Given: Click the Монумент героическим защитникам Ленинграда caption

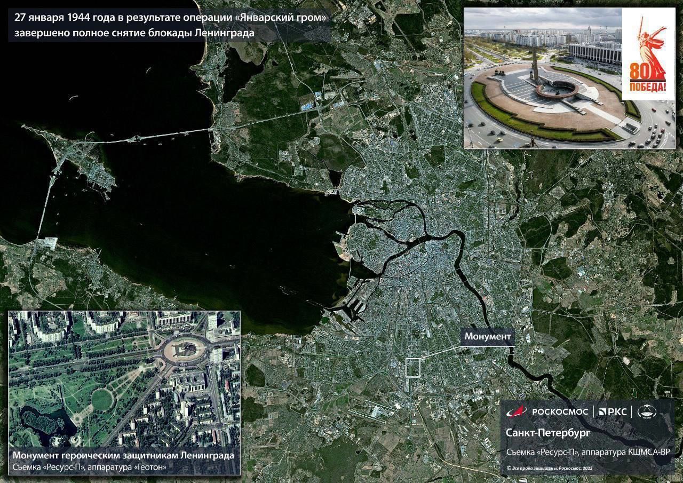Looking at the screenshot, I should click(x=123, y=456).
